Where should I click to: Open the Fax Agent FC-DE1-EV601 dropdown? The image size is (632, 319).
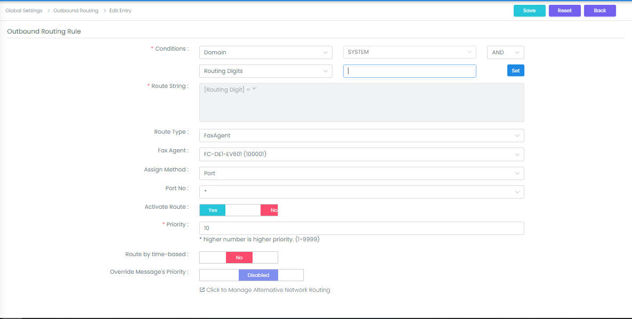click(361, 154)
